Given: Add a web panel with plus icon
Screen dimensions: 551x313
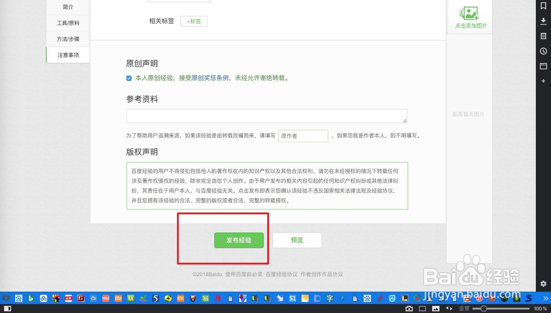Looking at the screenshot, I should pos(543,81).
